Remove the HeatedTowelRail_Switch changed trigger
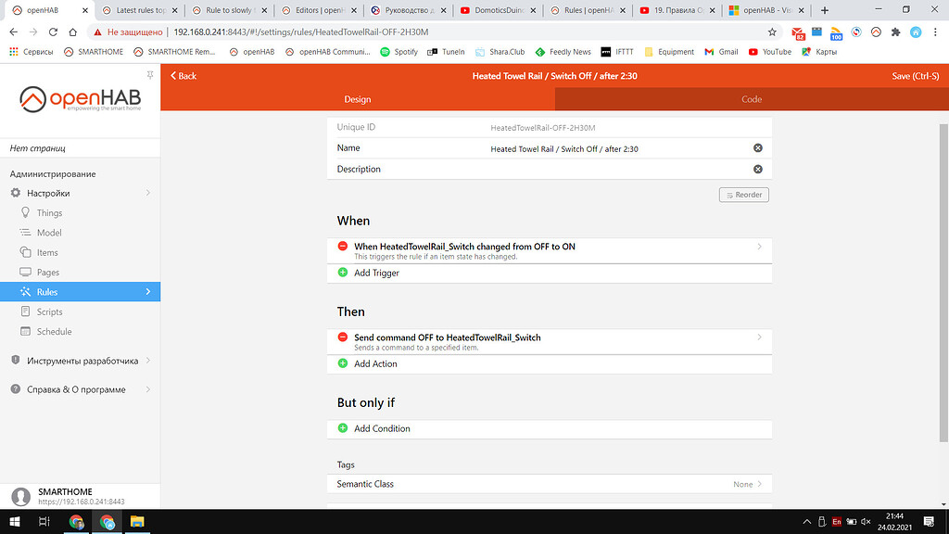 click(343, 247)
